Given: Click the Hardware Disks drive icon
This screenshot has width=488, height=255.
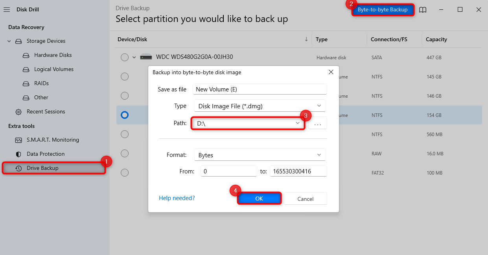Looking at the screenshot, I should 26,55.
